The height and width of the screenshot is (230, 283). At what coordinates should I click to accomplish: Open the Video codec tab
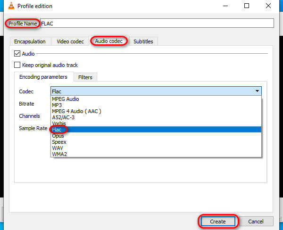pyautogui.click(x=70, y=41)
